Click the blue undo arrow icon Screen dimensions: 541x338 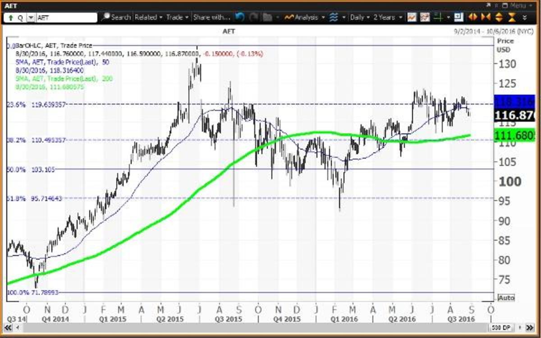click(240, 17)
